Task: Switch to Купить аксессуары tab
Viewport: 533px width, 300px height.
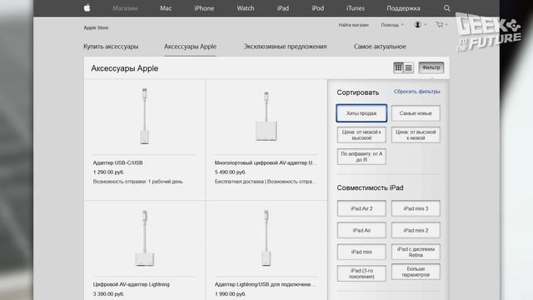Action: (111, 47)
